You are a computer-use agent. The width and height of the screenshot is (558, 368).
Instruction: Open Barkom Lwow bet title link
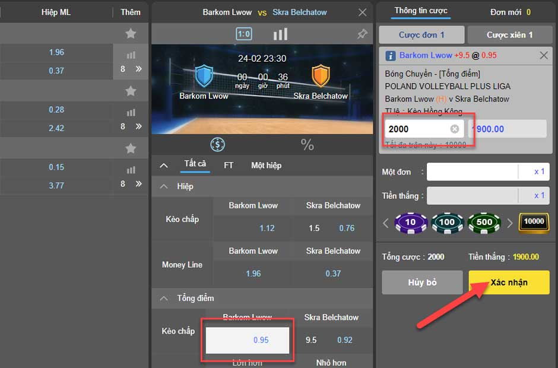click(x=426, y=55)
